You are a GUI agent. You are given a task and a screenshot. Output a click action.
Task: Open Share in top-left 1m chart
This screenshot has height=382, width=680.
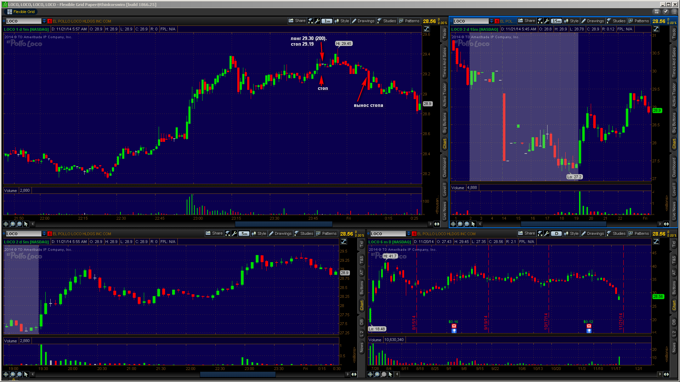[297, 21]
